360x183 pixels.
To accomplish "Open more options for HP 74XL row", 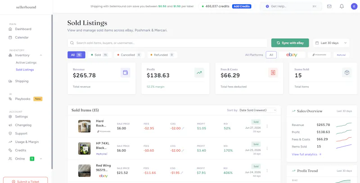I will tap(267, 148).
